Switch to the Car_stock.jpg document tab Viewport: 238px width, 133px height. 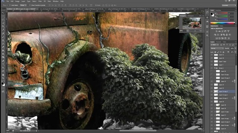tap(49, 9)
